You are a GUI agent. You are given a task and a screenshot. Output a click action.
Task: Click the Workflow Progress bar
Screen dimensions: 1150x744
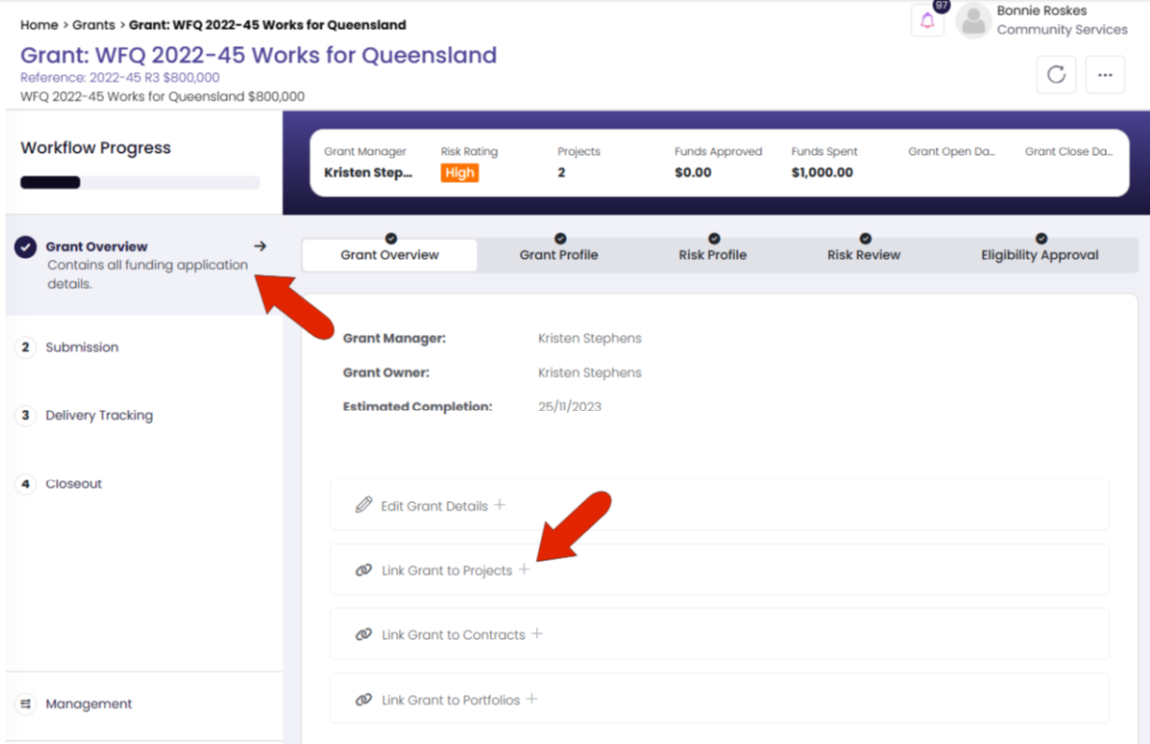[x=140, y=183]
